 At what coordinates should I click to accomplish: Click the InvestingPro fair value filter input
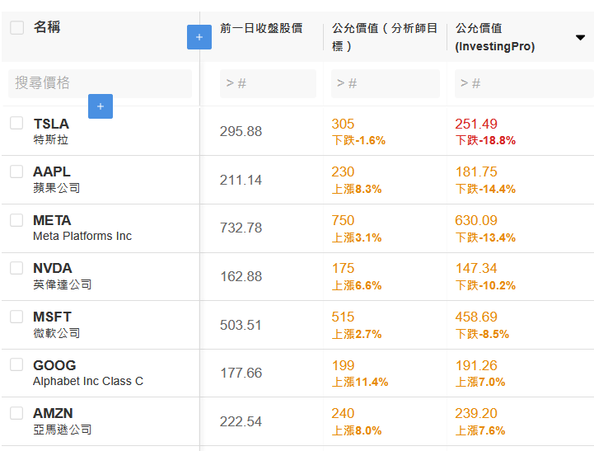(524, 83)
